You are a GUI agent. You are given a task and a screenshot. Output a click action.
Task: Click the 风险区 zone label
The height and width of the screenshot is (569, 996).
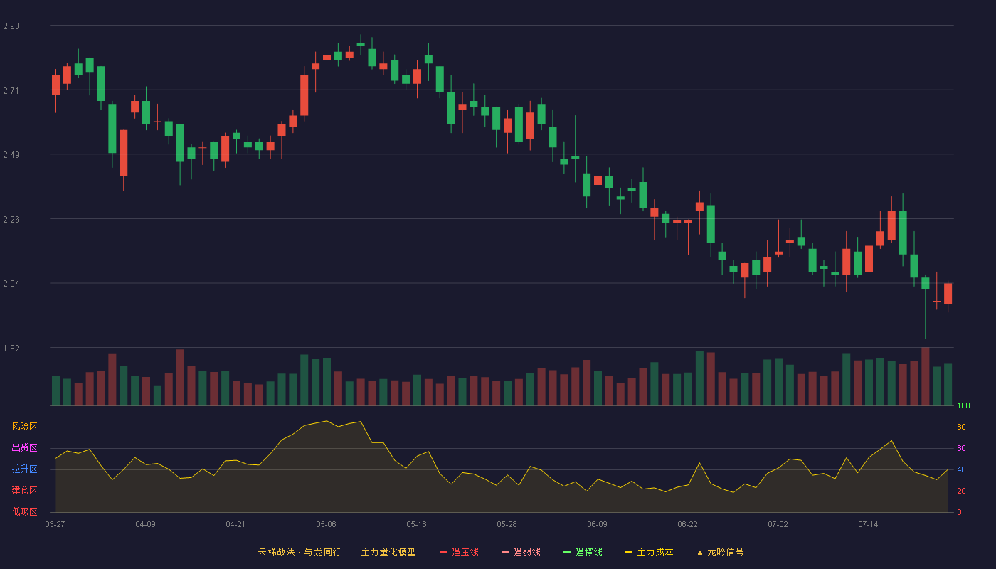pyautogui.click(x=24, y=427)
